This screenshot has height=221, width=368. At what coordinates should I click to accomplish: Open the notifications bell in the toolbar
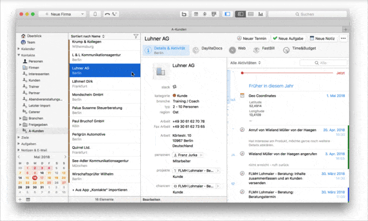[x=95, y=14]
